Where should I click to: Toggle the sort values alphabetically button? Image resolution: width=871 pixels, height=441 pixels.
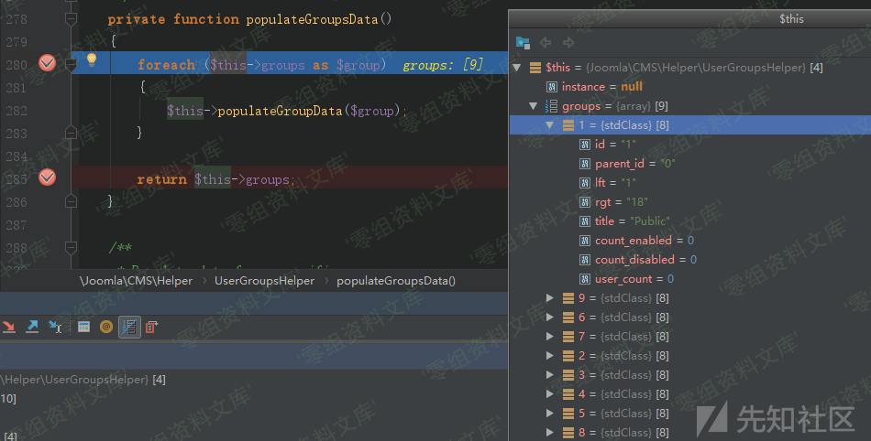[x=129, y=327]
